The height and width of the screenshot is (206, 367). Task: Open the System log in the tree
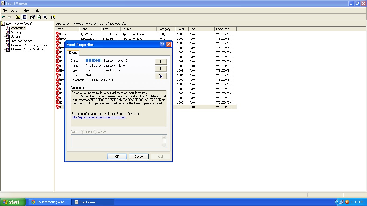click(x=16, y=36)
